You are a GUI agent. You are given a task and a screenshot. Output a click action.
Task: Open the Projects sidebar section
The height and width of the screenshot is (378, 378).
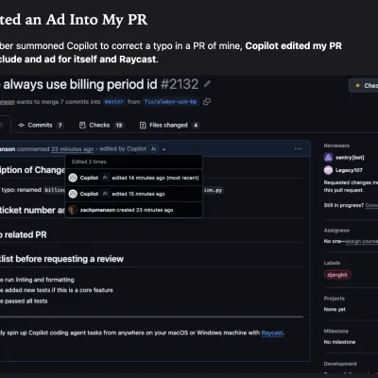(335, 299)
